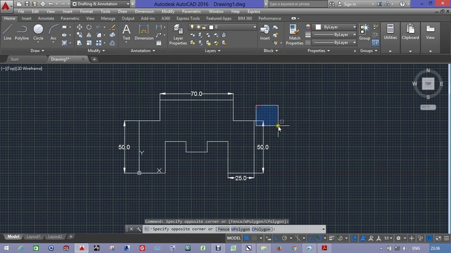This screenshot has height=253, width=451.
Task: Click the Move tool in Modify panel
Action: click(x=79, y=27)
